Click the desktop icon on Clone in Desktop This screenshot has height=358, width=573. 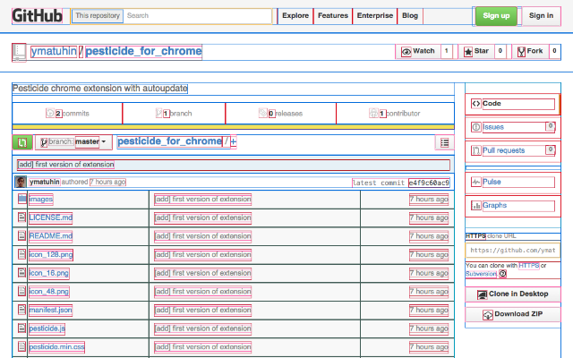click(x=483, y=294)
